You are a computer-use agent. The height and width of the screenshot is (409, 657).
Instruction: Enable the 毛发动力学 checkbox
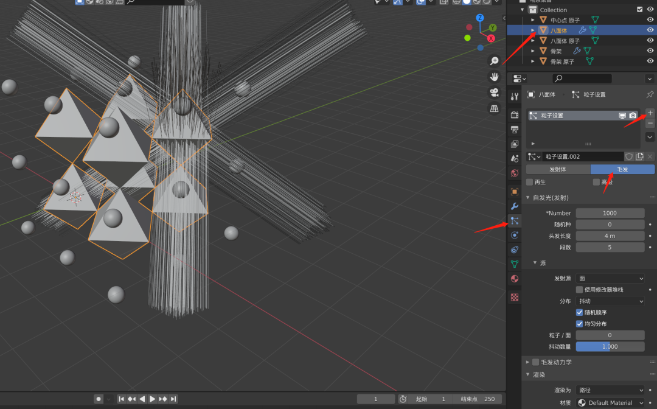(535, 362)
